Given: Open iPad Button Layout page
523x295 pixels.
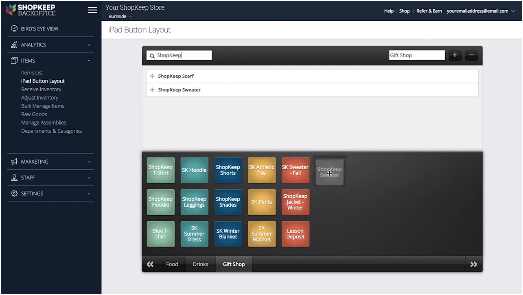Looking at the screenshot, I should [x=43, y=81].
